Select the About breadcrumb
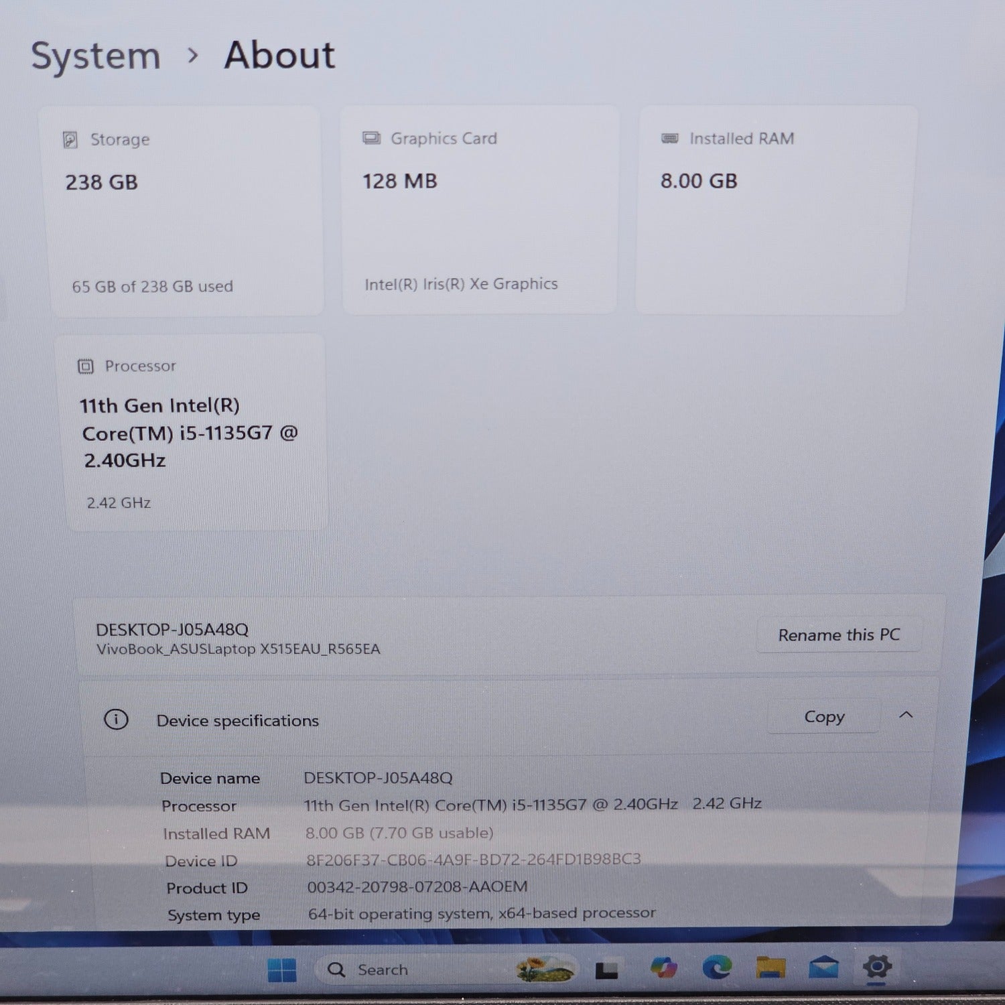1005x1005 pixels. [279, 56]
